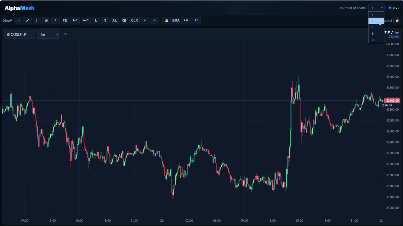Click the gold star favorites button

coord(397,21)
